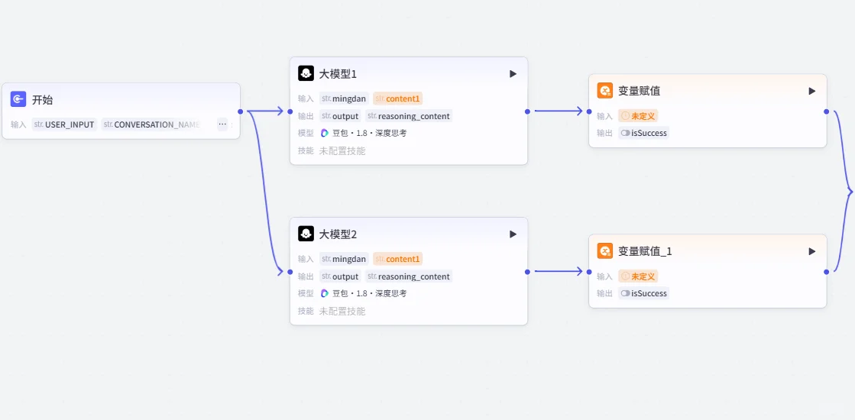Click the orange content1 tag in 大模型1

(x=398, y=99)
